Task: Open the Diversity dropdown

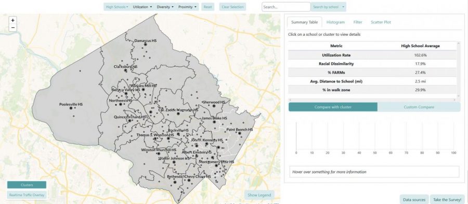Action: (x=165, y=7)
